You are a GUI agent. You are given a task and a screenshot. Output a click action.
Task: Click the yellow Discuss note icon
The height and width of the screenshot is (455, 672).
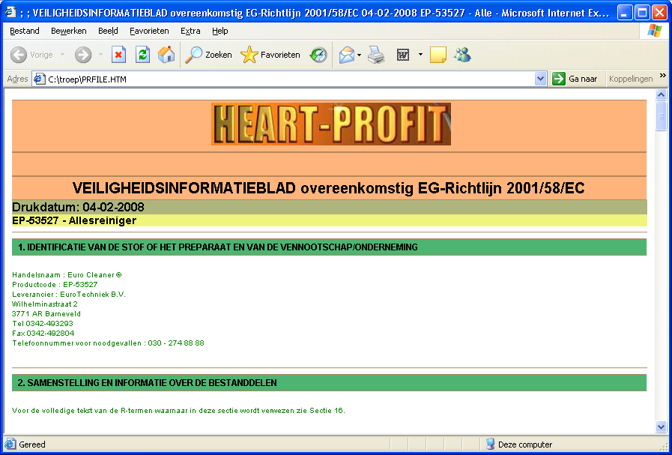point(438,55)
